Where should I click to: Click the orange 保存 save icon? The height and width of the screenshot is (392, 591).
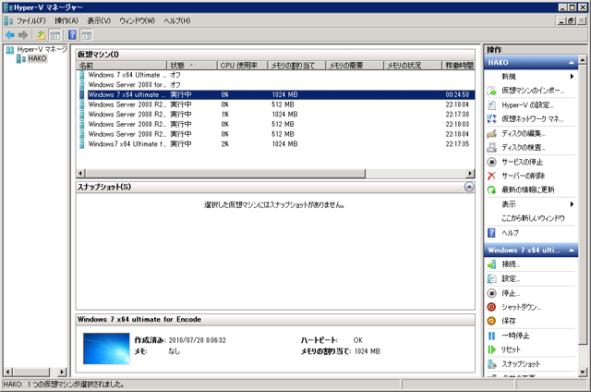coord(491,321)
